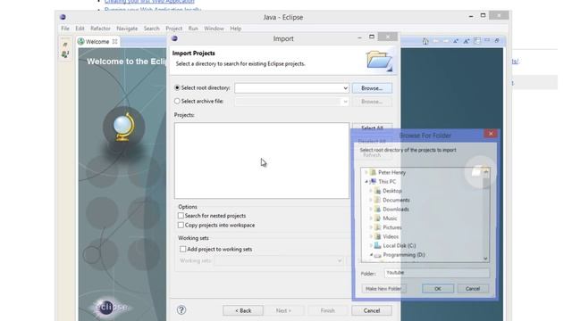Check 'Copy projects into workspace'
Image resolution: width=572 pixels, height=321 pixels.
pyautogui.click(x=181, y=225)
